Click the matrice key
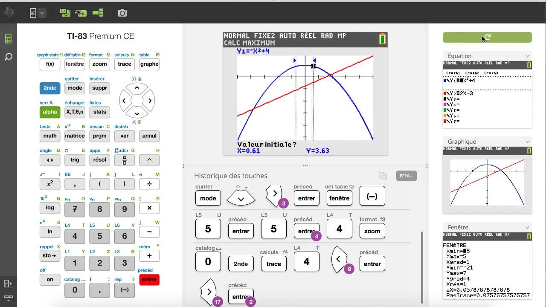546x307 pixels. point(75,136)
